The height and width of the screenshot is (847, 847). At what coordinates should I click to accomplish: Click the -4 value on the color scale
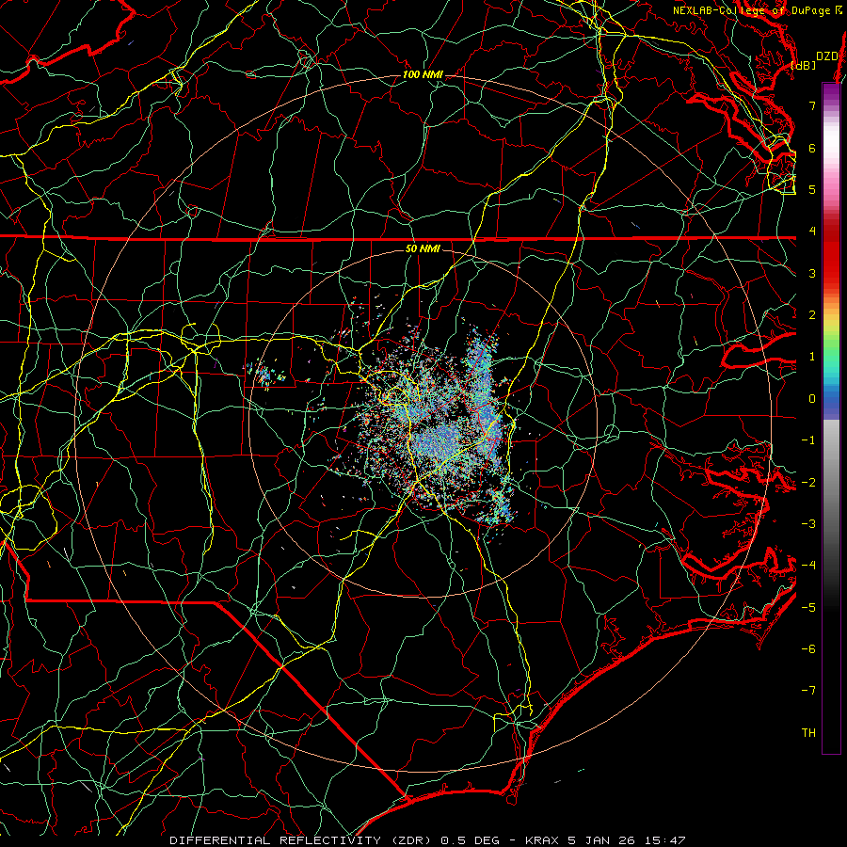808,565
